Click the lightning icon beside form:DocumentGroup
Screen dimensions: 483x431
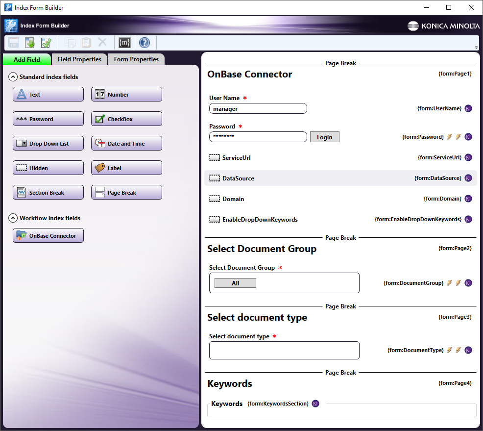click(x=450, y=283)
